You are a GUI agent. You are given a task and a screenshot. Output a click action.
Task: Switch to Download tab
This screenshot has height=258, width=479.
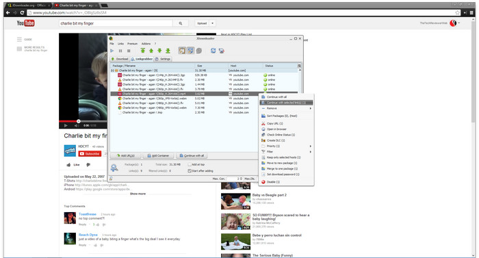[x=120, y=59]
